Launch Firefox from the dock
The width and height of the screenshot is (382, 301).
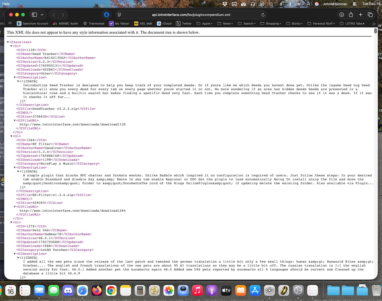pyautogui.click(x=97, y=290)
